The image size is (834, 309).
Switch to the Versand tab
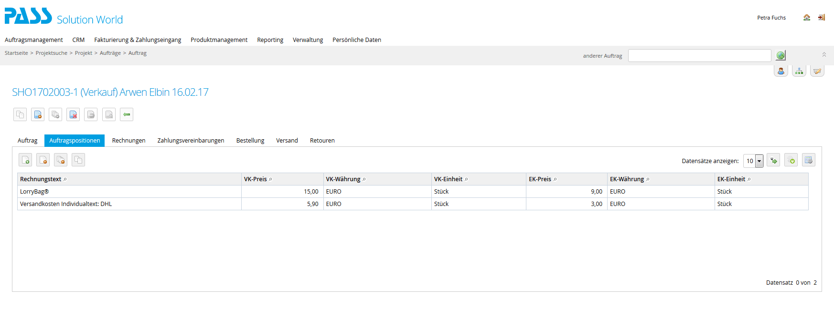coord(287,141)
